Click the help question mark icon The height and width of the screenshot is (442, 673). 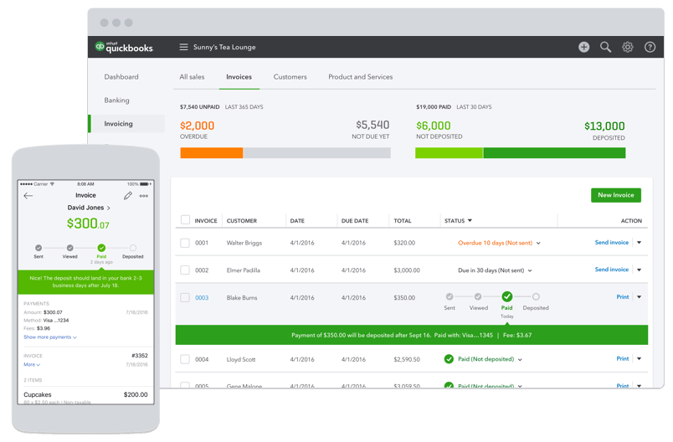tap(650, 48)
